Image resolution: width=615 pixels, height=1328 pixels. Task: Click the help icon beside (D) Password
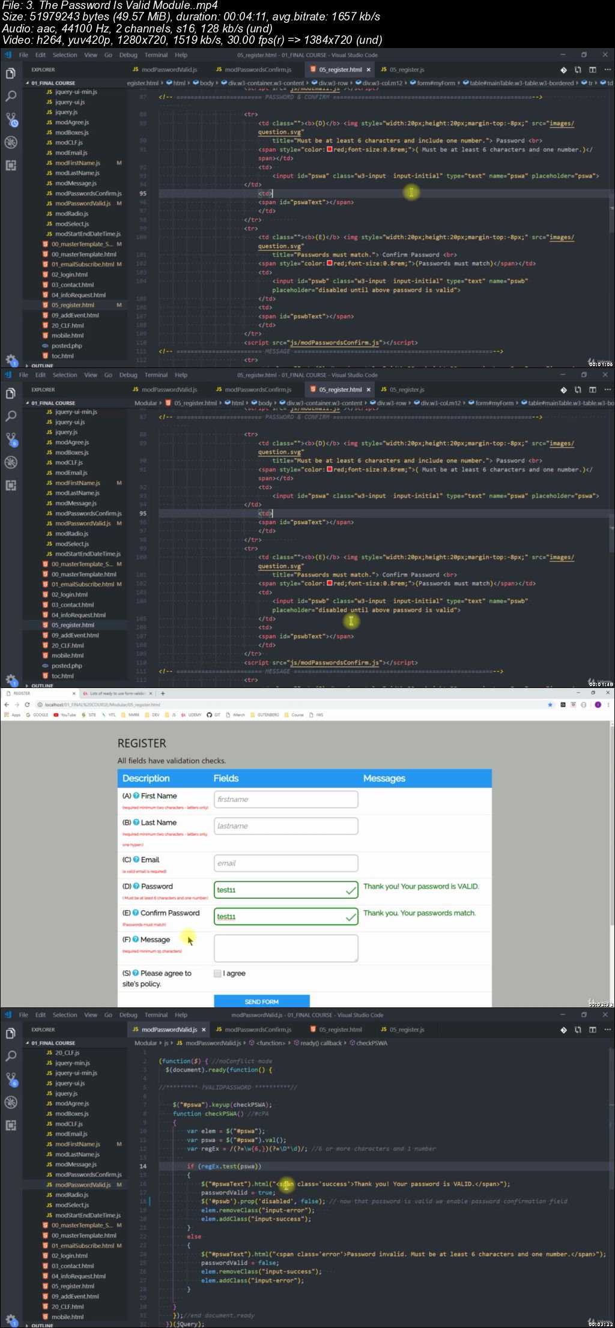coord(136,886)
